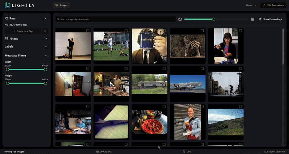
Task: Collapse the Labels section
Action: pos(47,47)
